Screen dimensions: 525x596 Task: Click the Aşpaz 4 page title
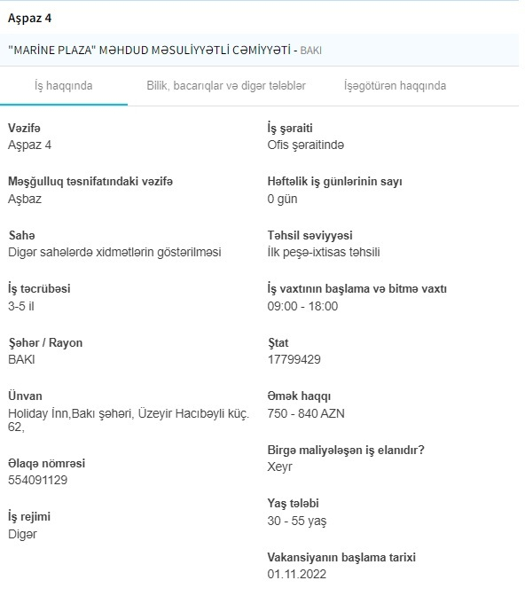tap(29, 19)
